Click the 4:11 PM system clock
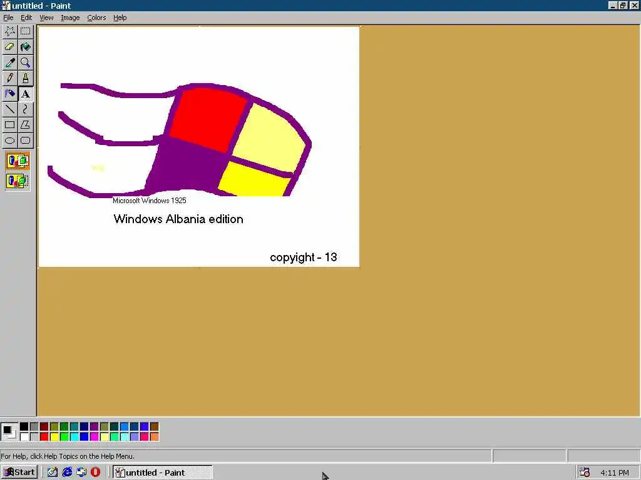 pos(615,472)
